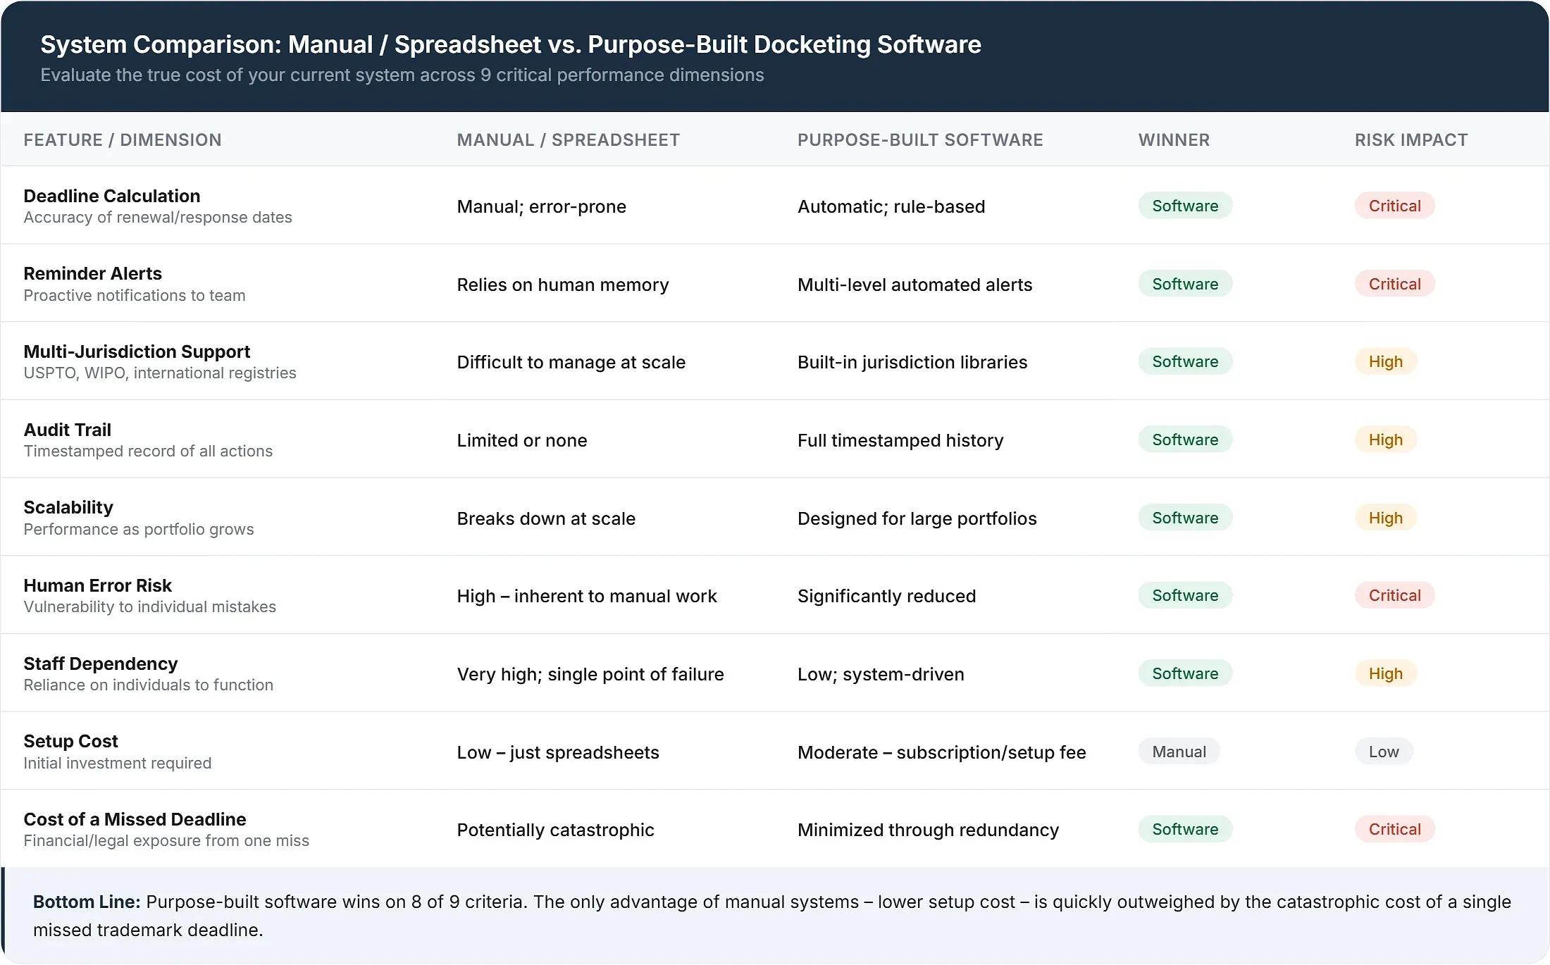Click the 'Low; system-driven' cell
Viewport: 1550px width, 965px height.
click(881, 674)
